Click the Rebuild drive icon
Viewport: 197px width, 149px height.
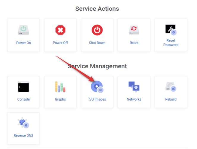pos(171,87)
